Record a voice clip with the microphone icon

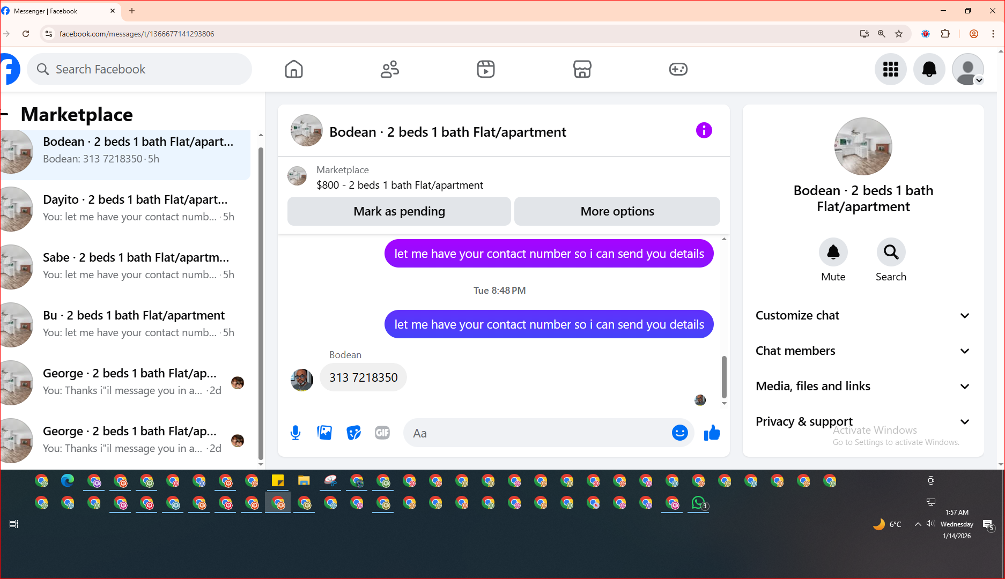click(x=295, y=433)
